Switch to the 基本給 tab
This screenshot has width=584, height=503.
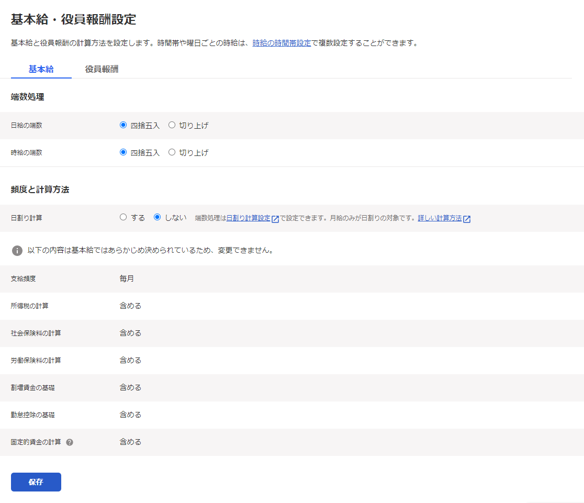point(41,69)
